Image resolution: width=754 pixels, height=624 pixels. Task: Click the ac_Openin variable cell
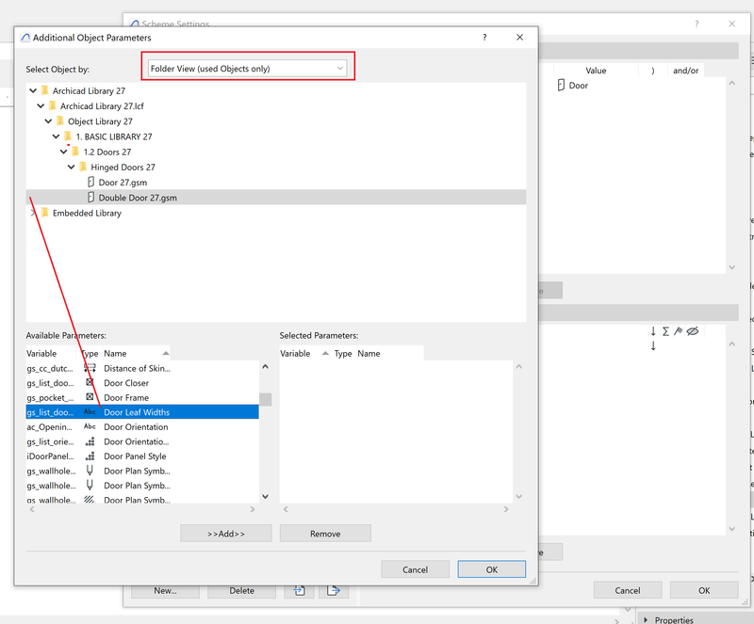pos(50,427)
